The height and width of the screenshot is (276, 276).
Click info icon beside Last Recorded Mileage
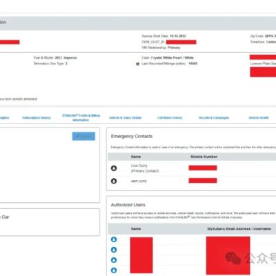[137, 64]
